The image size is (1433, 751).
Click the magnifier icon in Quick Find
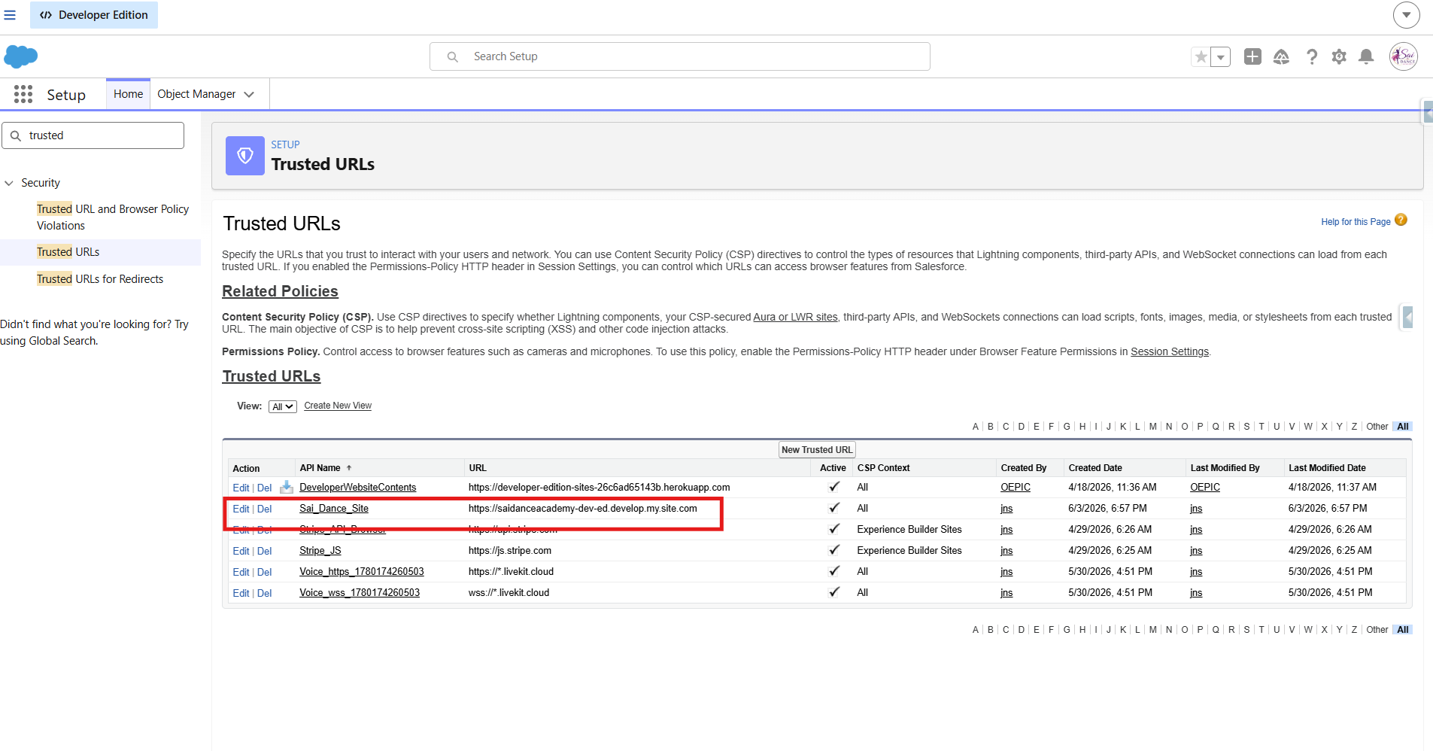16,135
